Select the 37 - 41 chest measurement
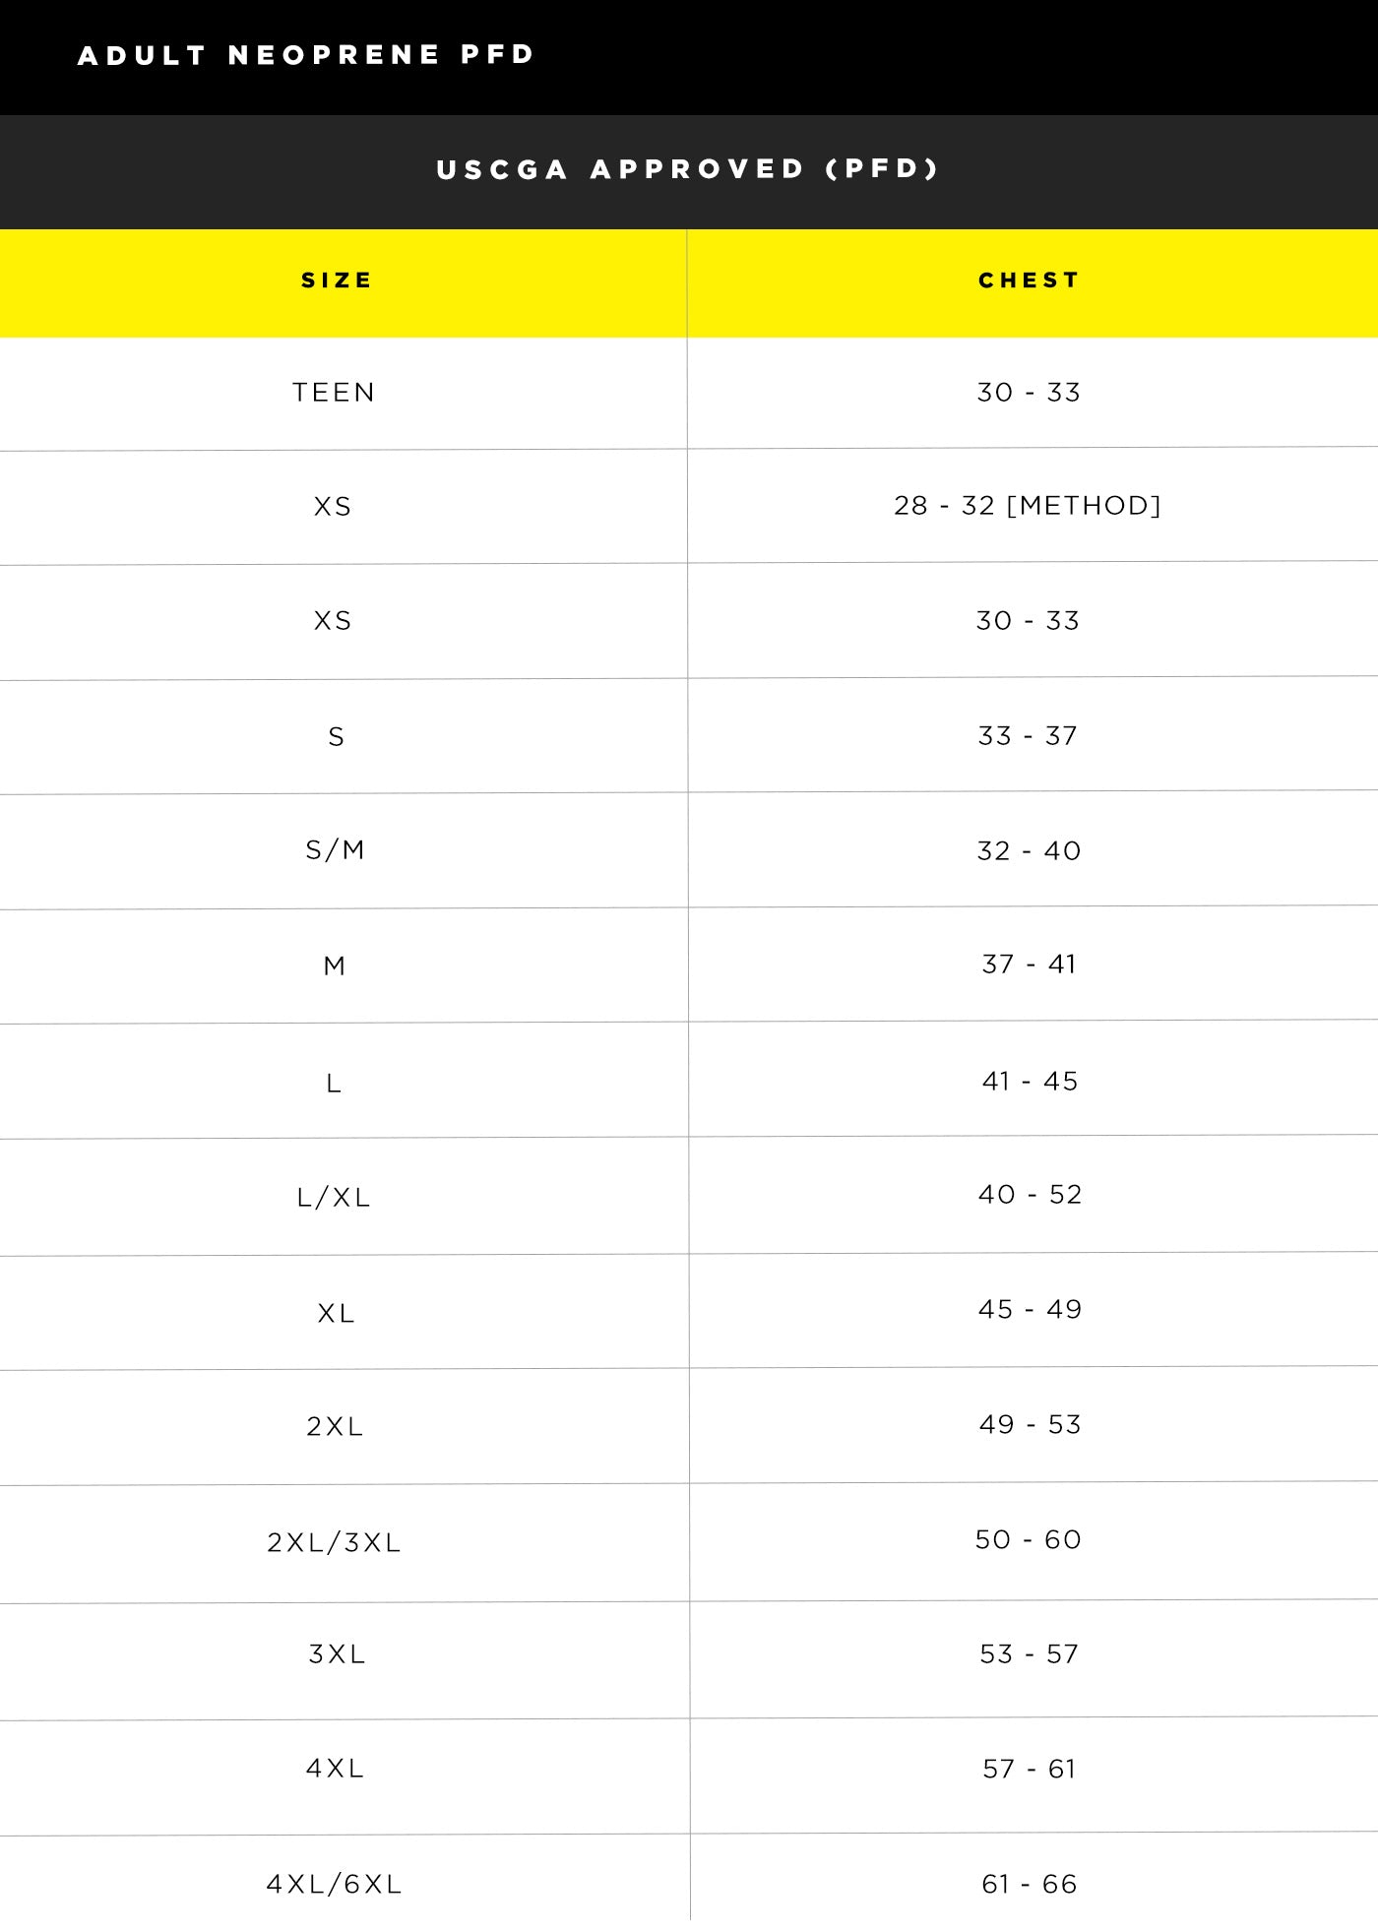Viewport: 1378px width, 1931px height. [x=1029, y=965]
